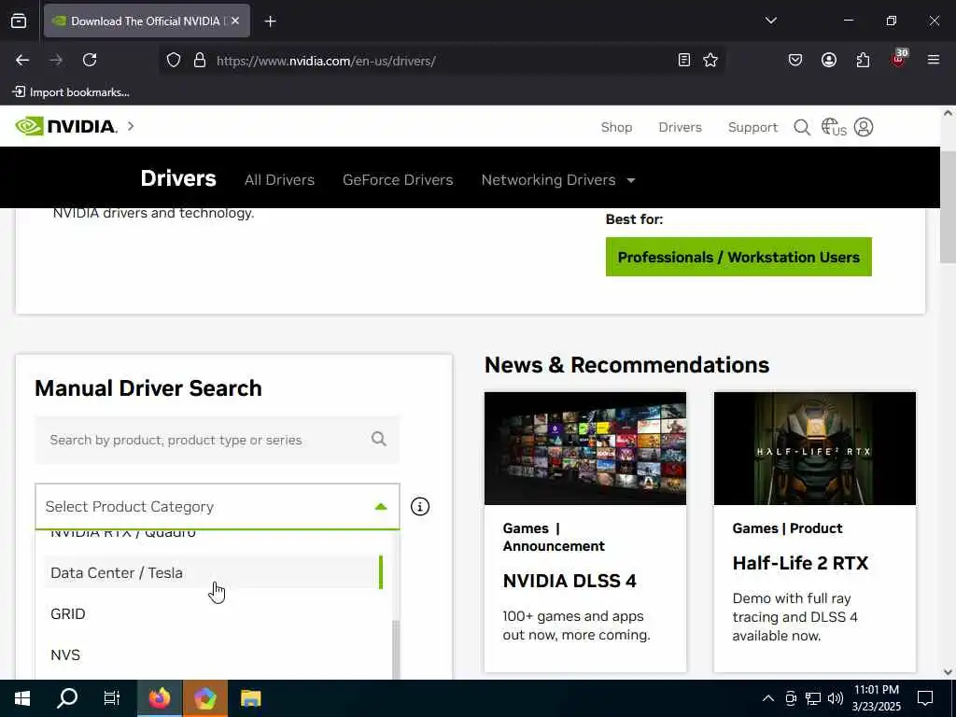956x717 pixels.
Task: Close the NVIDIA download tab
Action: pyautogui.click(x=235, y=21)
